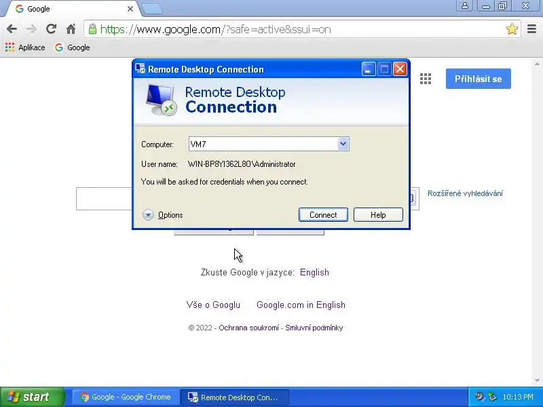The height and width of the screenshot is (407, 543).
Task: Click the first system tray icon
Action: pos(479,397)
